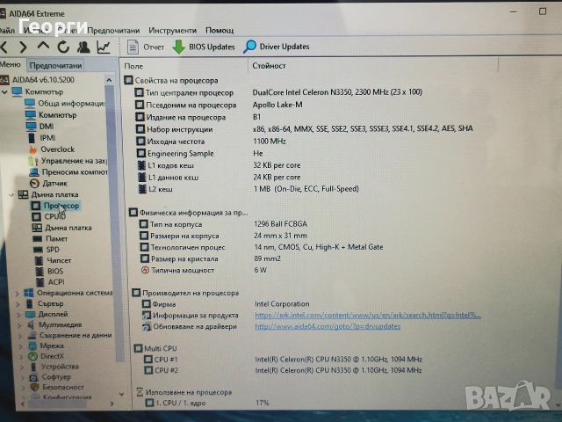Screen dimensions: 562x422
Task: Open the Памет memory item
Action: point(56,238)
